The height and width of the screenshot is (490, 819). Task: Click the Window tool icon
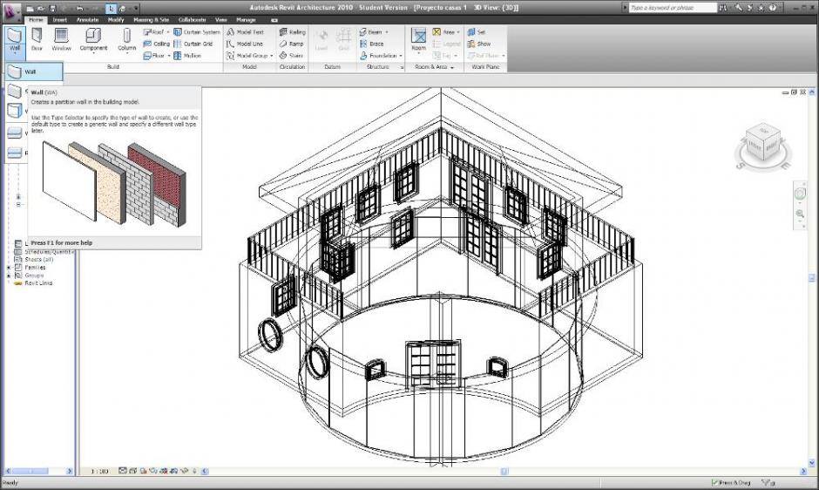(x=62, y=38)
